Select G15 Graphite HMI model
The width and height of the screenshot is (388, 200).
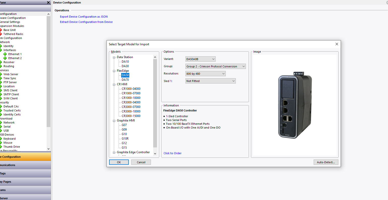pos(124,148)
